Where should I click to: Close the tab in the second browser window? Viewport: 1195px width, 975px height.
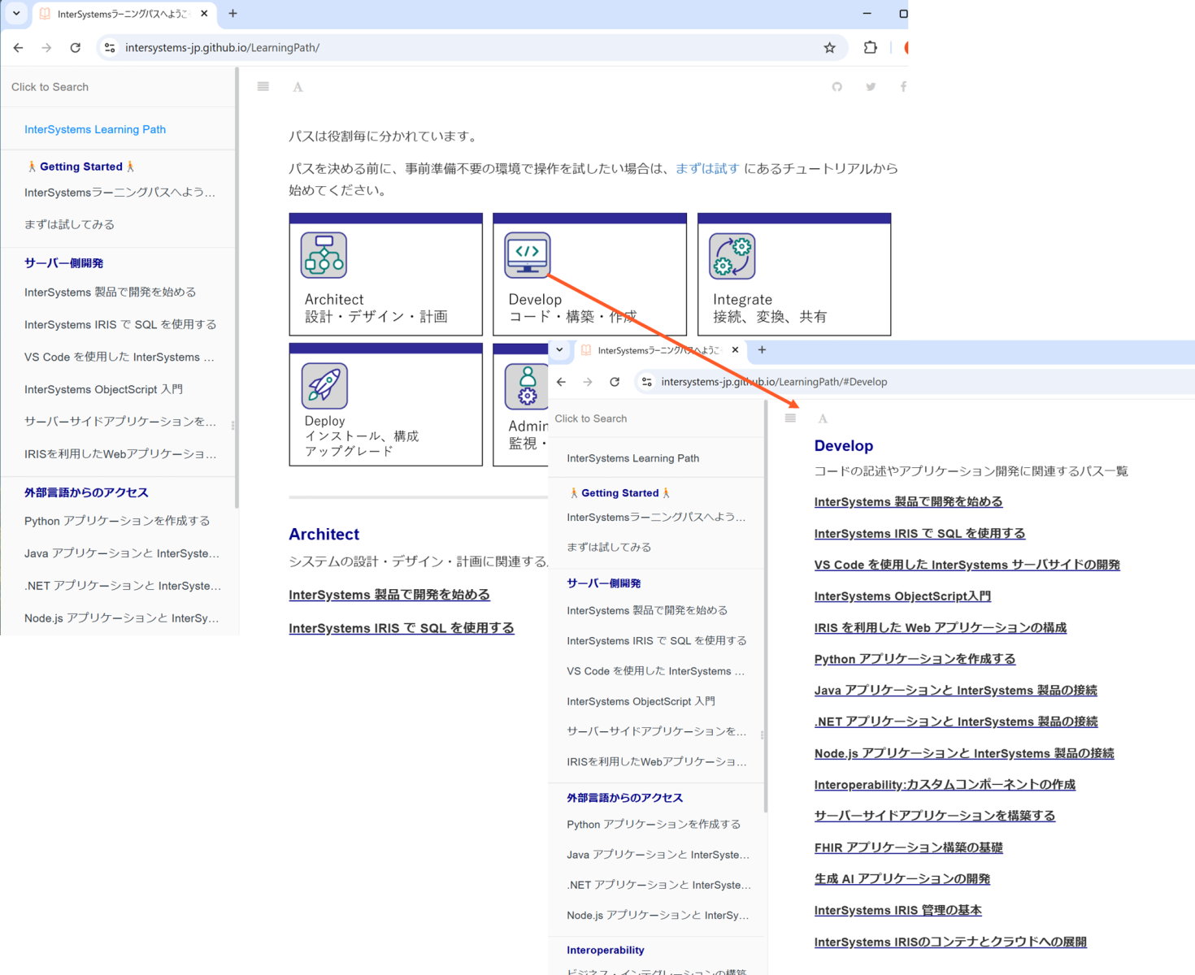(735, 350)
